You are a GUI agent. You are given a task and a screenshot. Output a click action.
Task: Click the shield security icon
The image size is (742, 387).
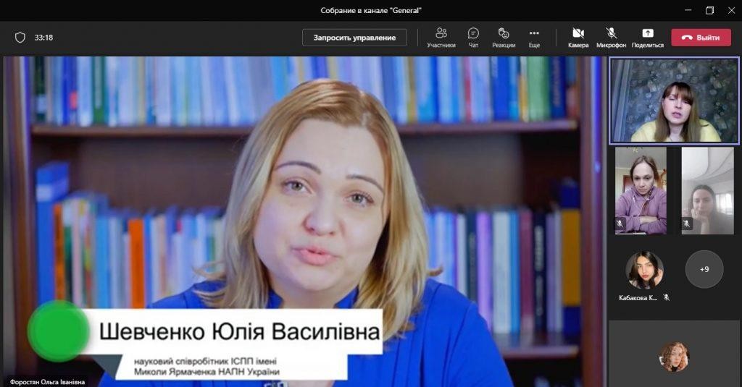(x=20, y=38)
